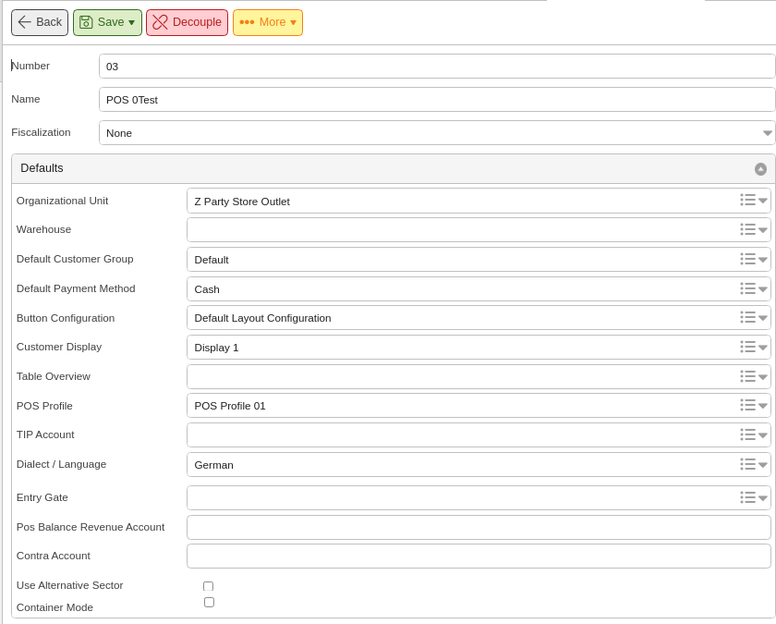
Task: Click the Decouple button
Action: [x=187, y=22]
